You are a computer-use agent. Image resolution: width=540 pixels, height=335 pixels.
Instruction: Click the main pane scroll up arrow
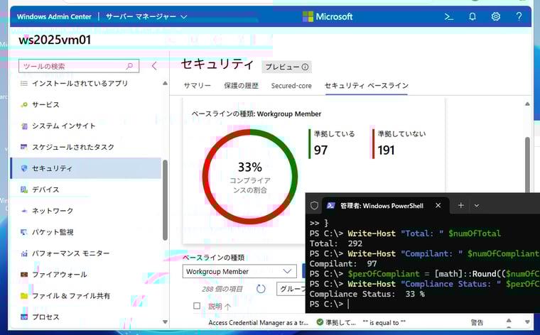[x=527, y=104]
